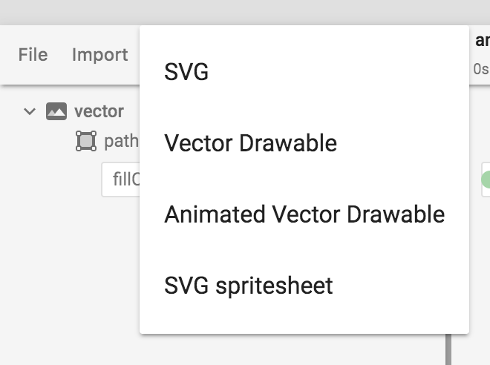Click the 0s timeline time label
The width and height of the screenshot is (490, 365).
point(480,69)
